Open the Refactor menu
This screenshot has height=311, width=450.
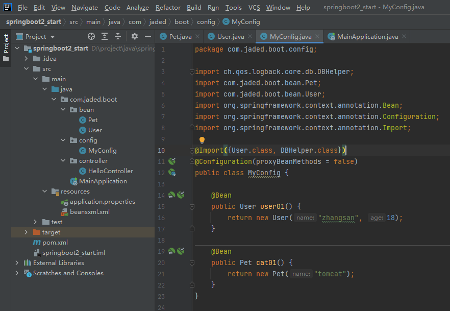pos(168,8)
